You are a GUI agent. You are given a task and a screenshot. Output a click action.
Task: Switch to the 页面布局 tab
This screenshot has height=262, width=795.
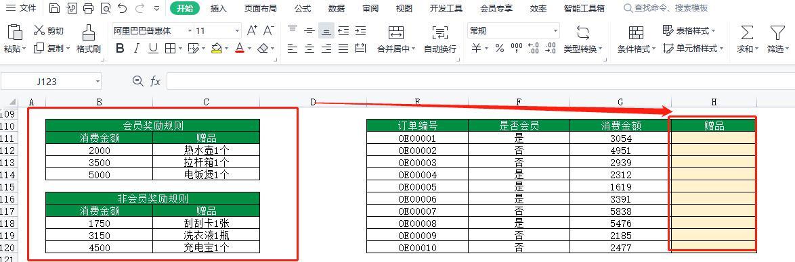point(261,8)
